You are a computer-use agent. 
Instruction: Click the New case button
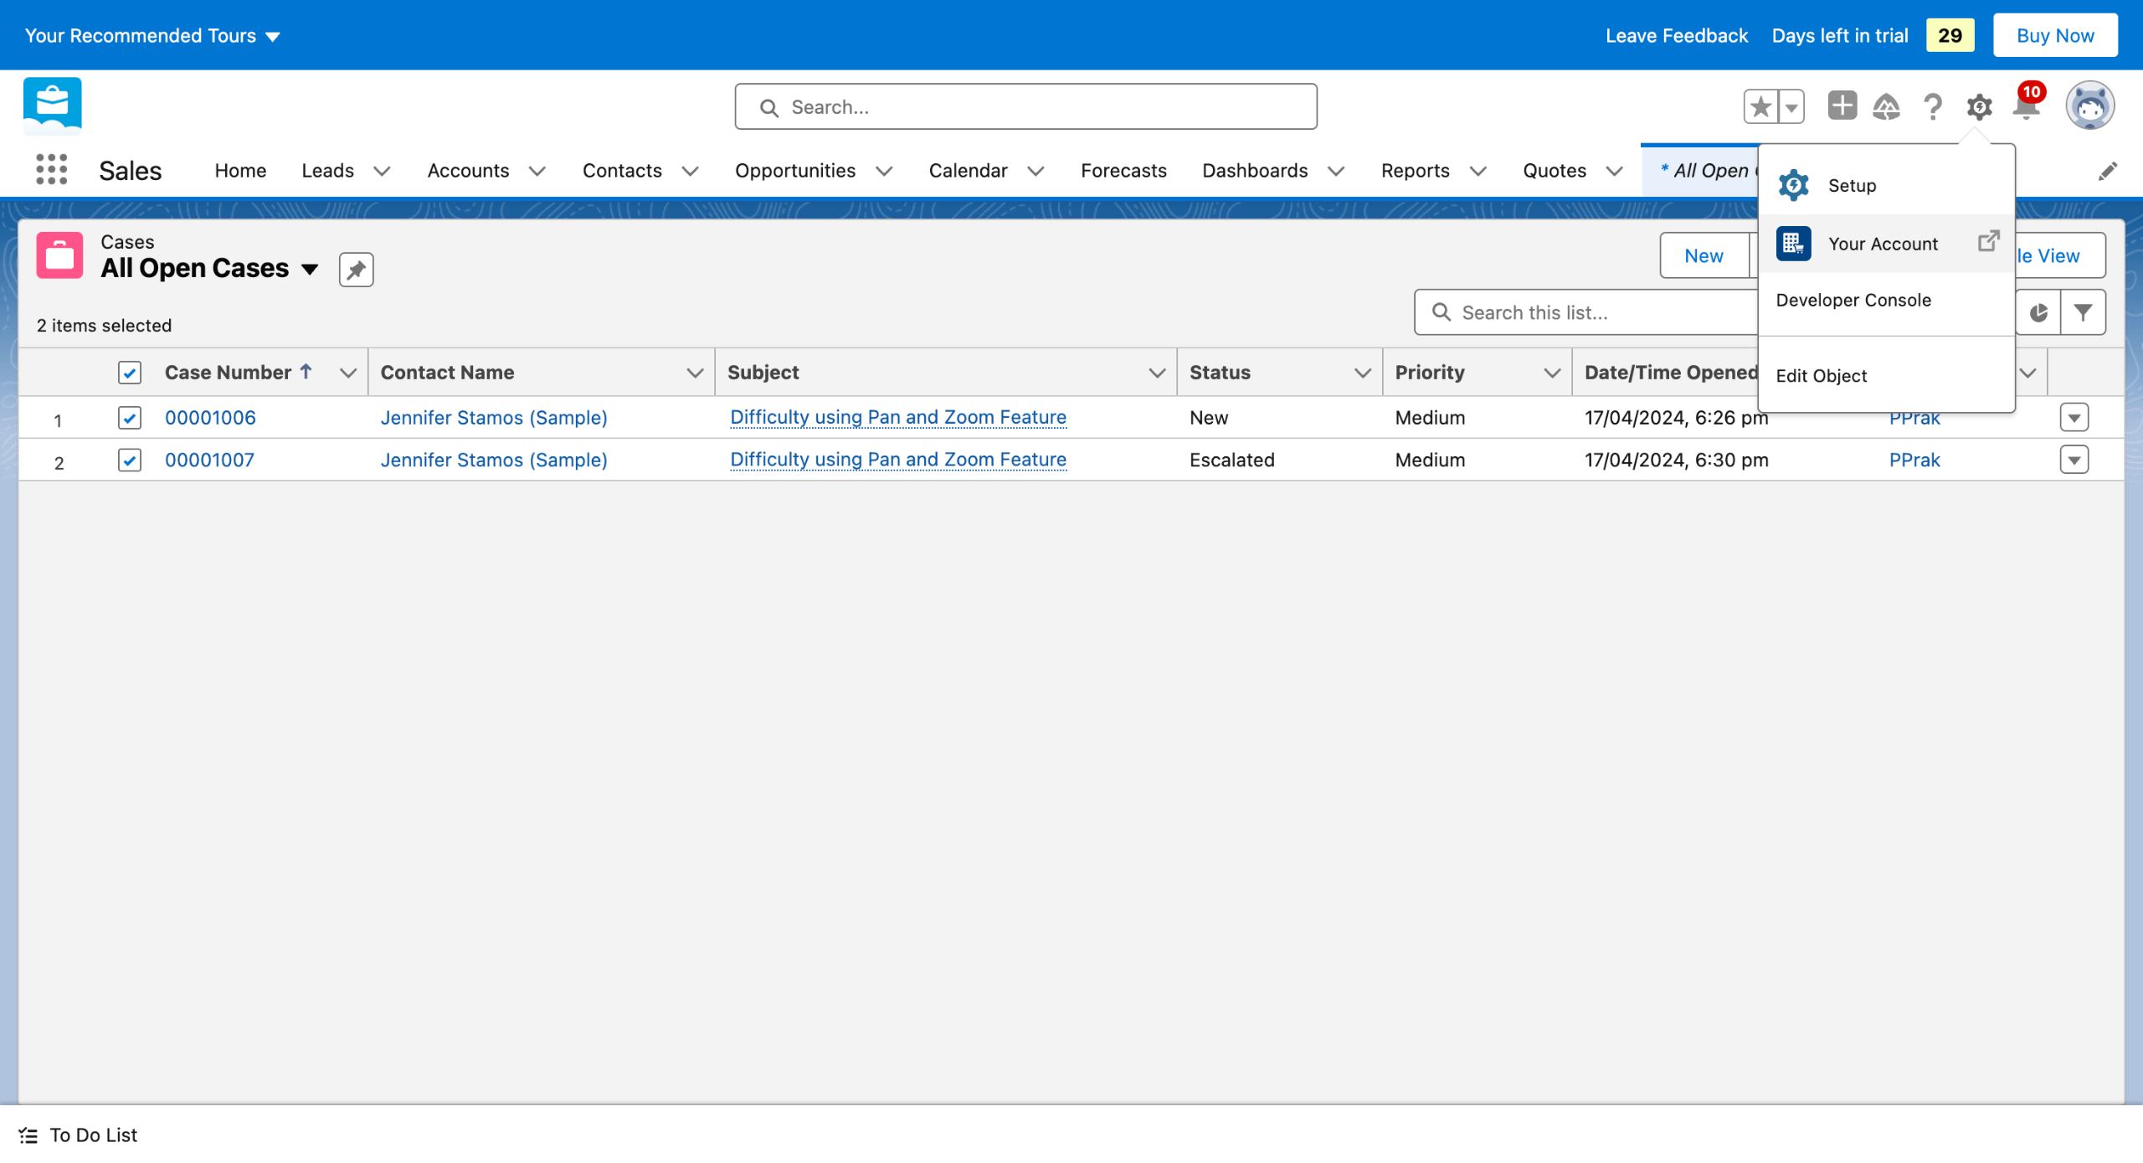(x=1704, y=255)
